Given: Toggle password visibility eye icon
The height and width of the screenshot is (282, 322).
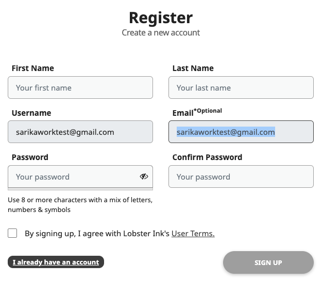Looking at the screenshot, I should click(144, 177).
